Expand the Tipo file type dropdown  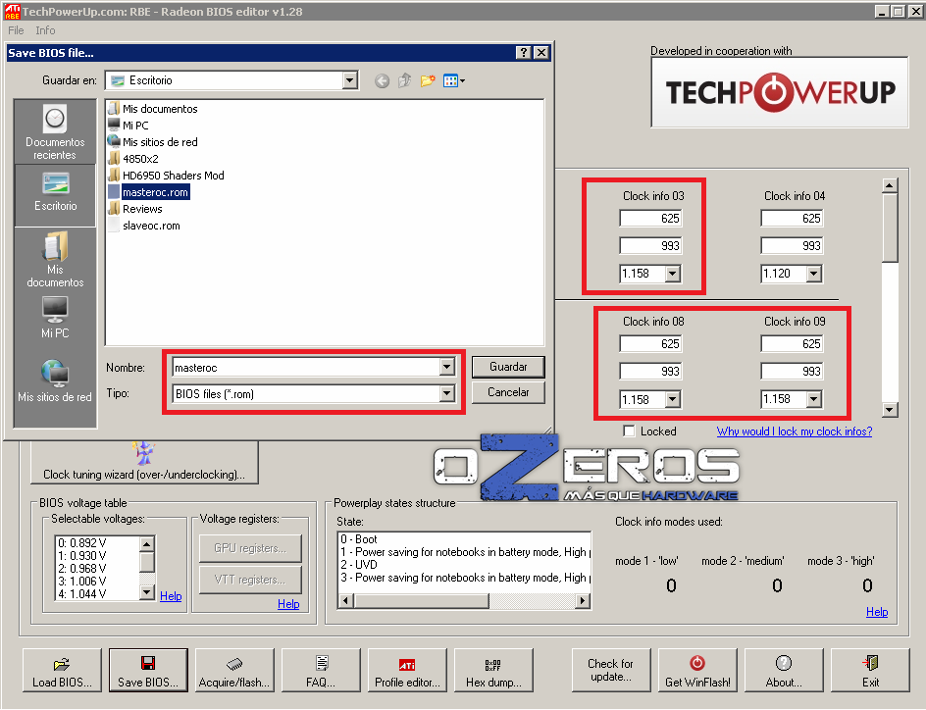pos(447,393)
